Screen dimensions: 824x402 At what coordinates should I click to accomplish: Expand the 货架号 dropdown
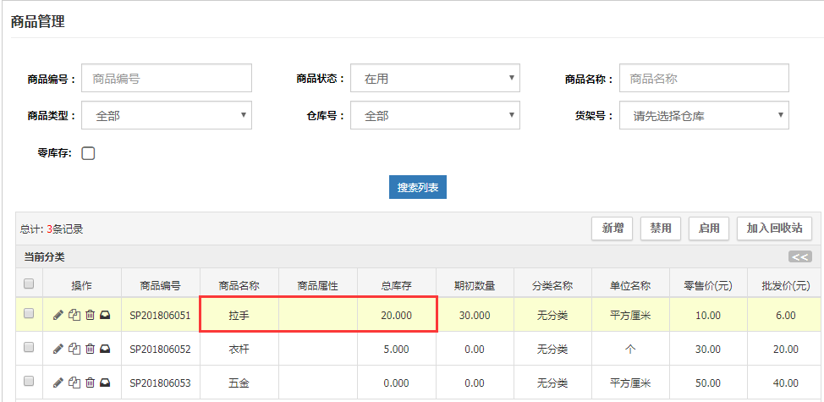[x=704, y=115]
